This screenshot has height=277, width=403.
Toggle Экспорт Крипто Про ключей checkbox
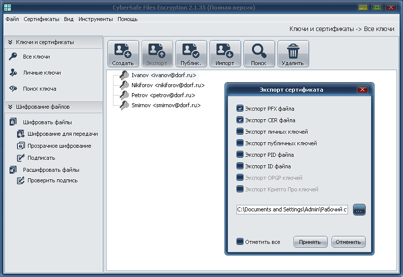click(x=240, y=189)
